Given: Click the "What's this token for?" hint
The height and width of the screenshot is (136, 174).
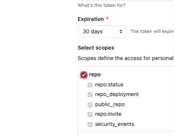Looking at the screenshot, I should [x=101, y=5].
